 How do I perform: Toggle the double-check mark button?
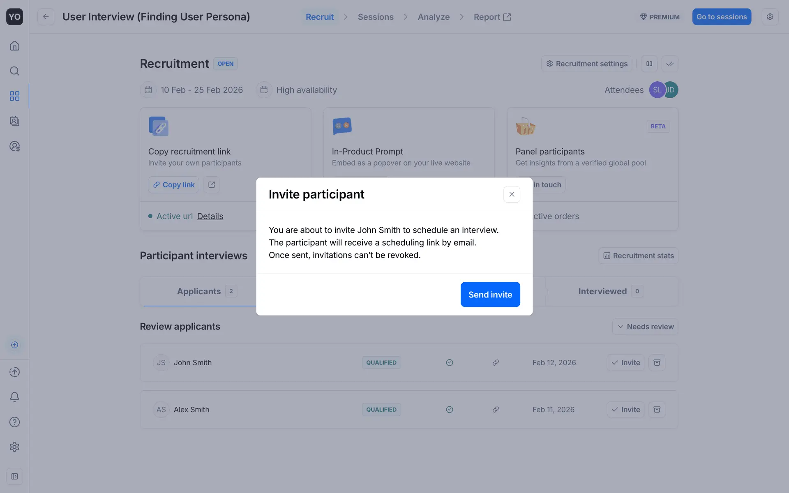tap(670, 64)
